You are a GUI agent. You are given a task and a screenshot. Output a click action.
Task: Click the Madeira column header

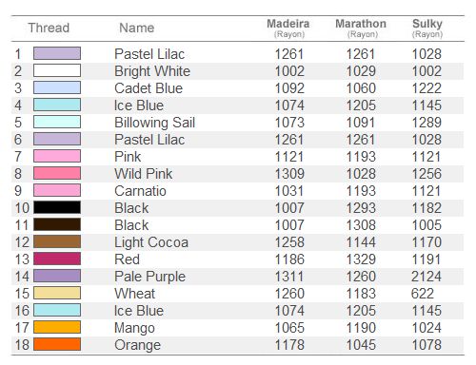point(288,28)
